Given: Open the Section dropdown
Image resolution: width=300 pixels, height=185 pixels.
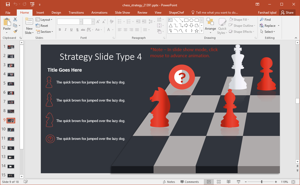Looking at the screenshot, I should (45, 31).
